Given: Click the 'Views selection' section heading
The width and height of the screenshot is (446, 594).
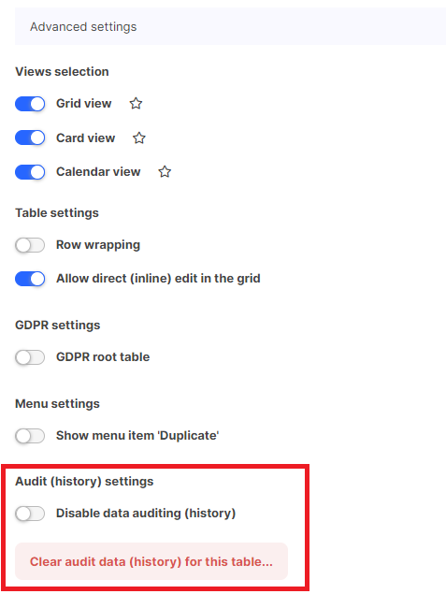Looking at the screenshot, I should click(x=62, y=72).
